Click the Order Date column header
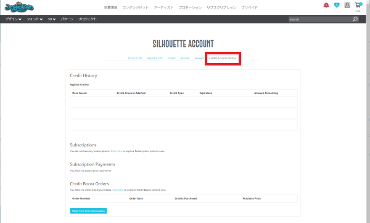This screenshot has height=223, width=370. coord(136,199)
